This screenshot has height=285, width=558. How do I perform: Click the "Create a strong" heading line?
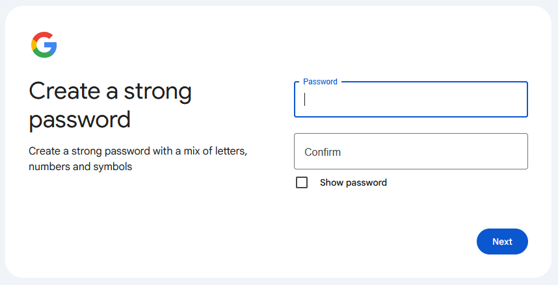point(111,92)
